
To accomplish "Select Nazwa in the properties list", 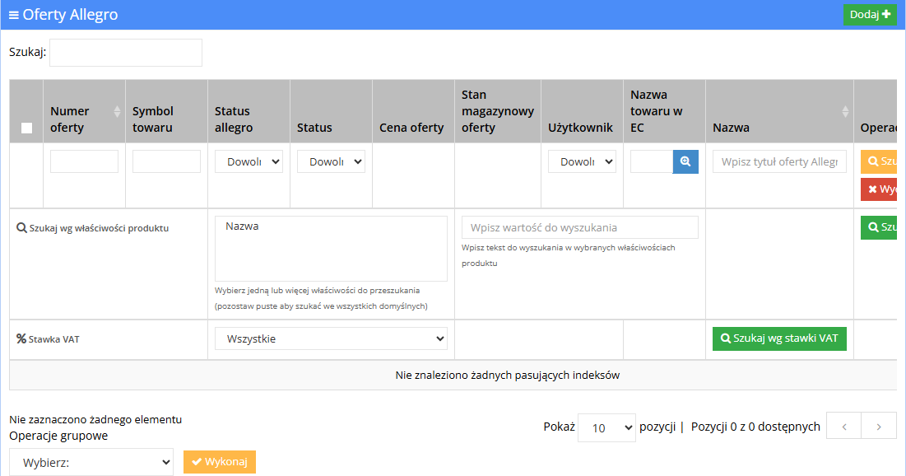I will 242,226.
